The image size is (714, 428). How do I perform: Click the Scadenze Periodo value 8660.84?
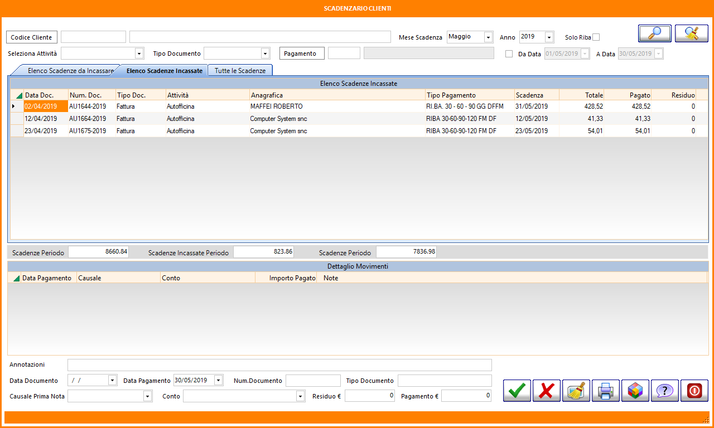[99, 252]
